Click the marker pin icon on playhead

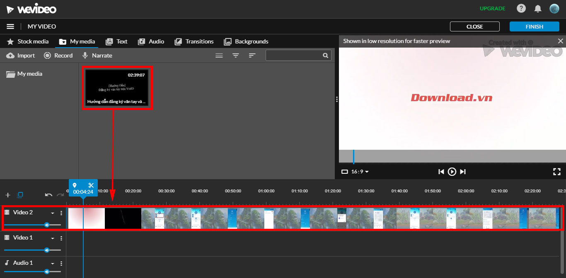pos(75,185)
